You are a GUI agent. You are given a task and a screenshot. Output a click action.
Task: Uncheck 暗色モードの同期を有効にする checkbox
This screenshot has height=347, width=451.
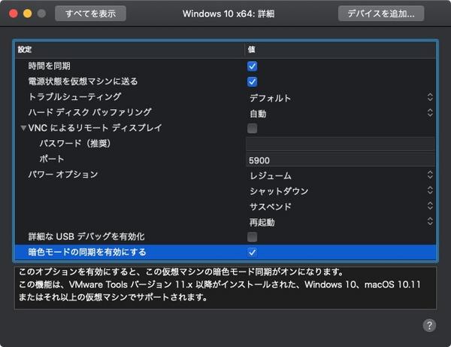pyautogui.click(x=253, y=253)
